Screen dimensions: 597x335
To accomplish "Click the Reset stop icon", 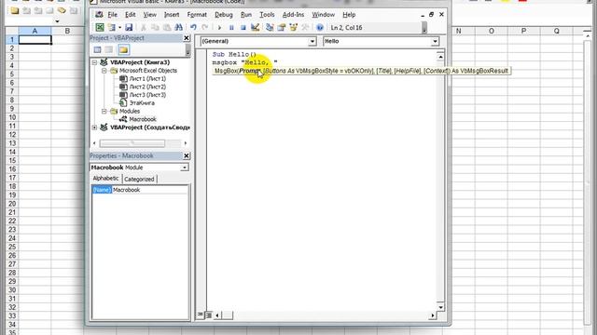I will tap(243, 27).
